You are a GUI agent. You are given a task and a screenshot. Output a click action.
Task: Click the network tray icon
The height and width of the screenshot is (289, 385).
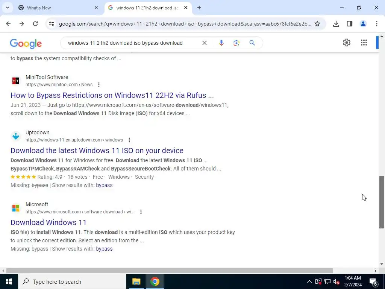point(327,281)
